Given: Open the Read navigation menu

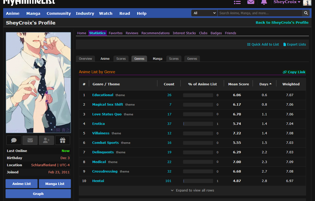Looking at the screenshot, I should pos(125,13).
